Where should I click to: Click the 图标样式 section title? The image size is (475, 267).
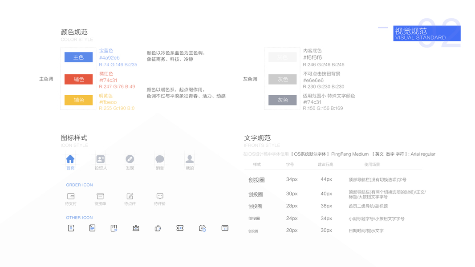74,138
